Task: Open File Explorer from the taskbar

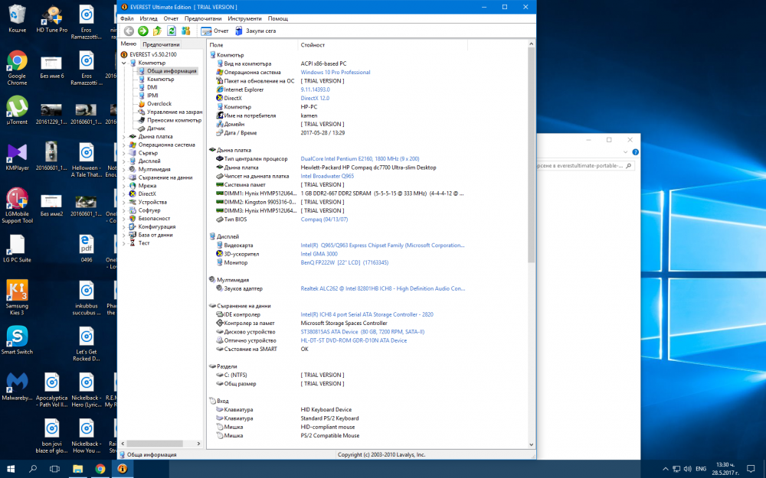Action: pos(77,469)
